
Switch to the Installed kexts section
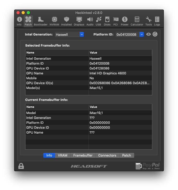pyautogui.click(x=66, y=21)
